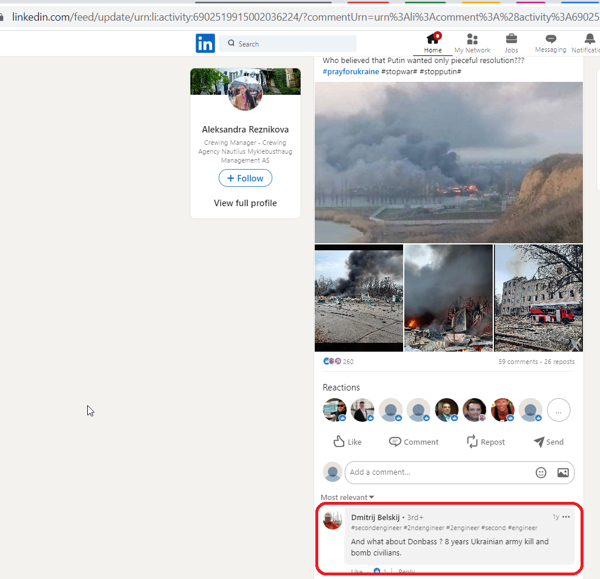Like the post

[x=348, y=442]
